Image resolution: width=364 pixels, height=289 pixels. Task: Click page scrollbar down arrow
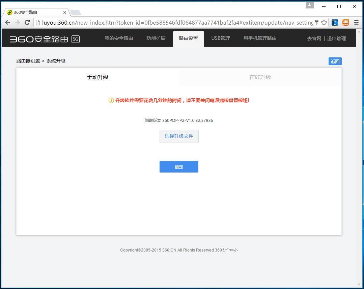(359, 284)
